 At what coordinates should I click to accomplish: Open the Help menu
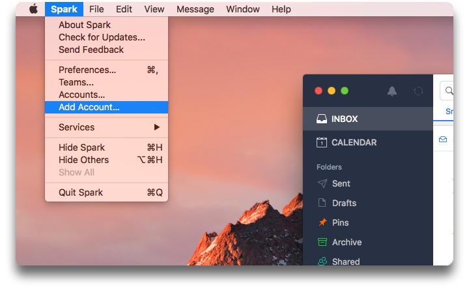coord(281,9)
